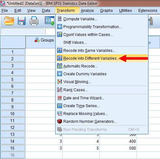Click the Rank Cases icon
This screenshot has height=159, width=160.
pyautogui.click(x=60, y=90)
